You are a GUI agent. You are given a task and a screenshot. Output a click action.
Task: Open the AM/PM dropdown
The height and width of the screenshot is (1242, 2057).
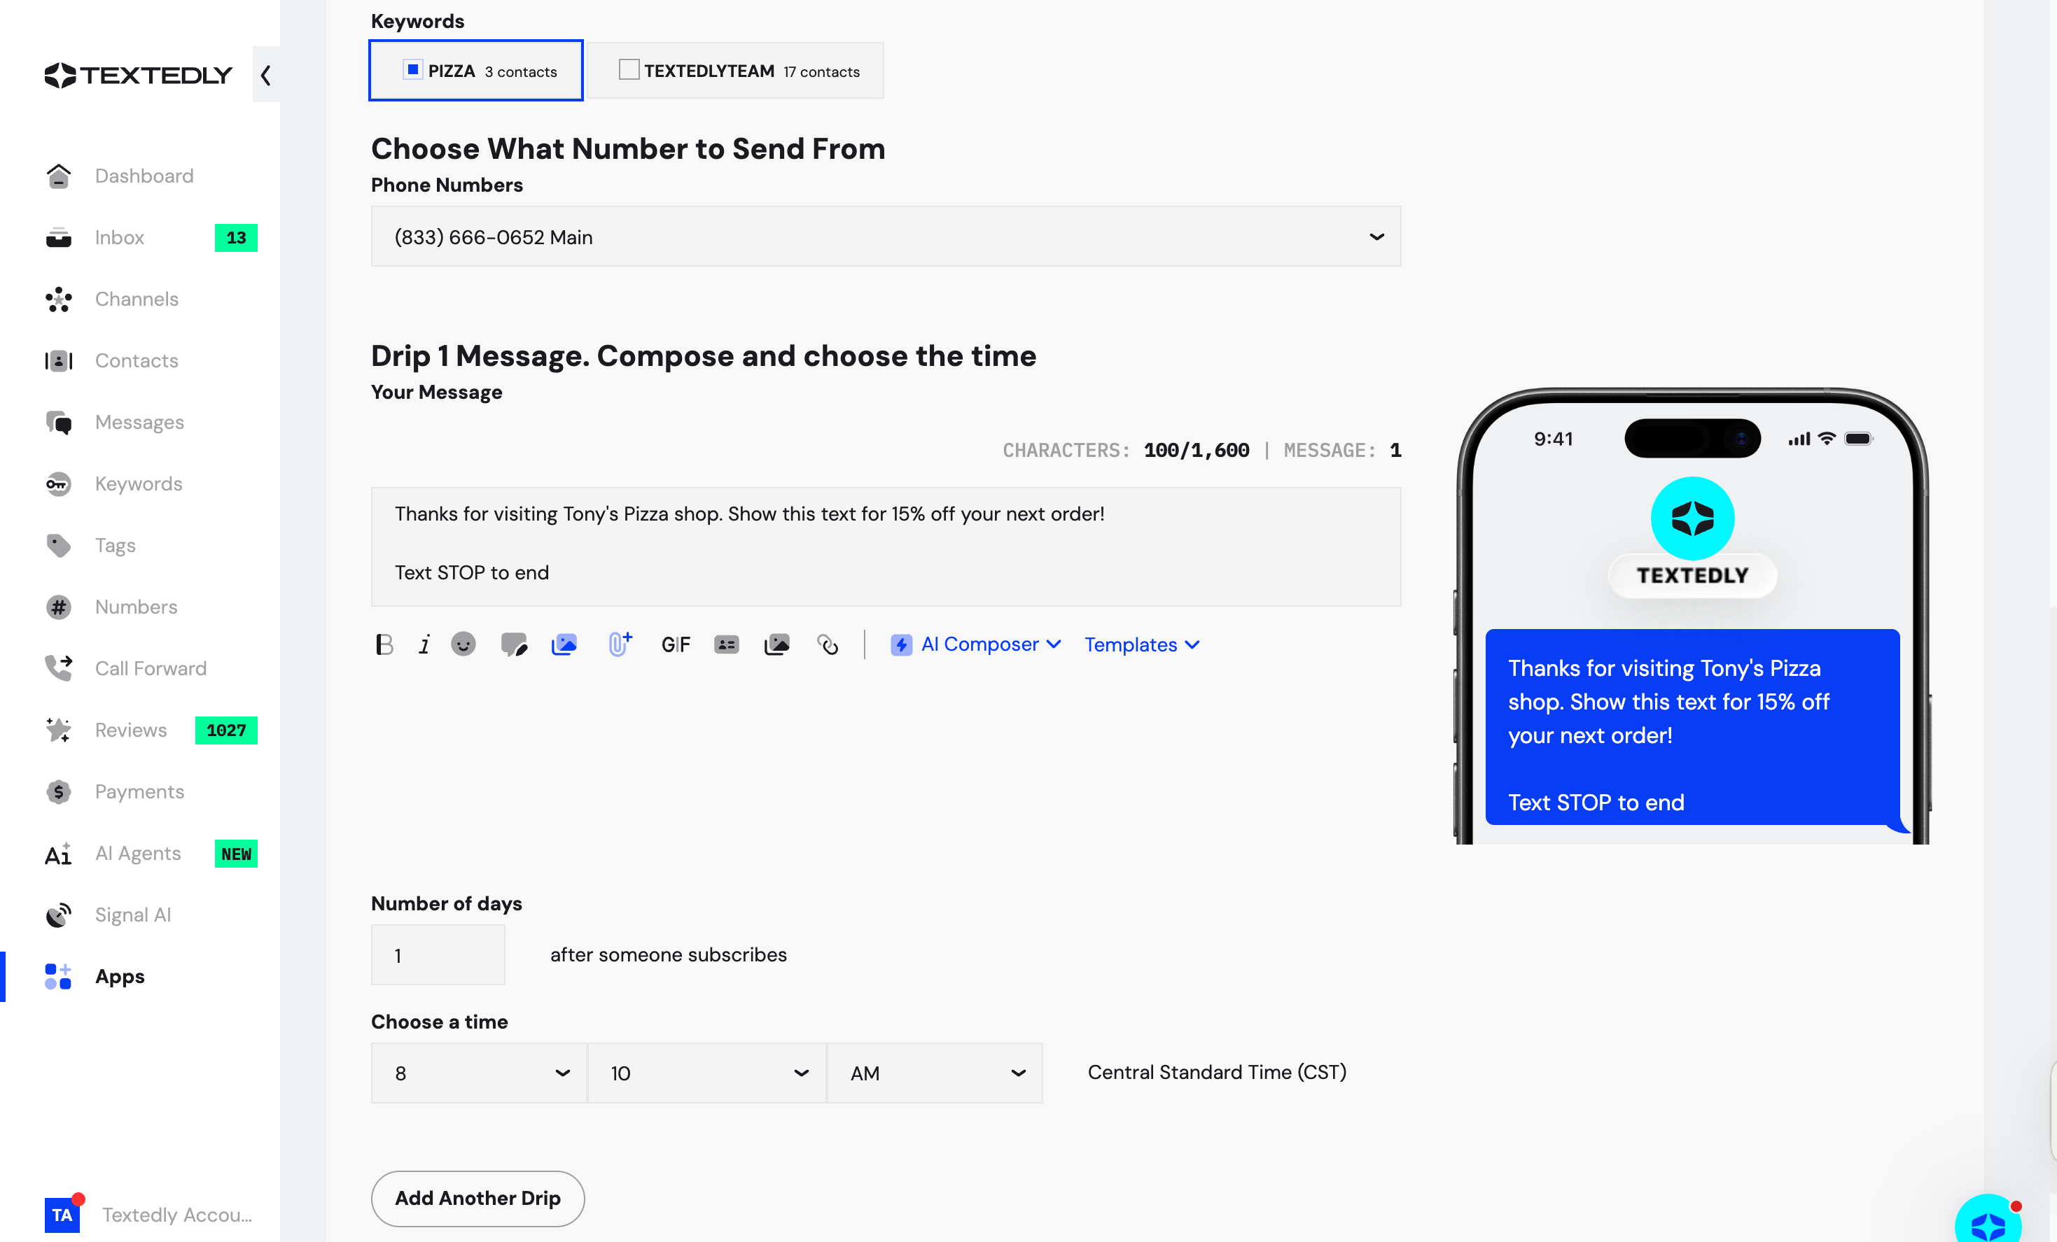934,1073
